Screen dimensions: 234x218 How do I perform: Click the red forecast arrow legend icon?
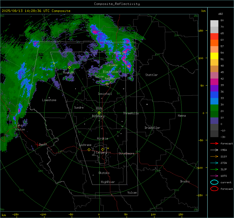(214, 143)
